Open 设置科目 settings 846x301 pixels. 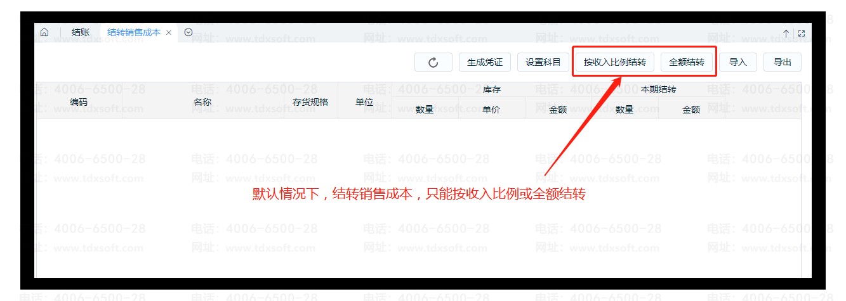click(x=543, y=62)
